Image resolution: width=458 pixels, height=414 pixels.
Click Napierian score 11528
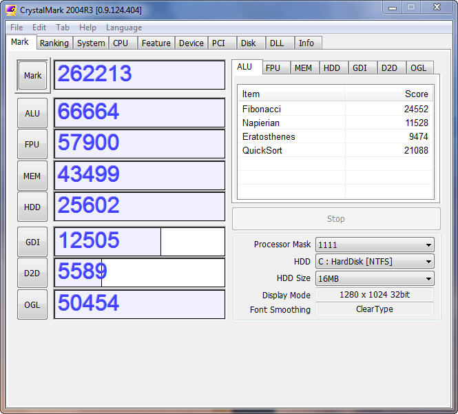point(417,123)
